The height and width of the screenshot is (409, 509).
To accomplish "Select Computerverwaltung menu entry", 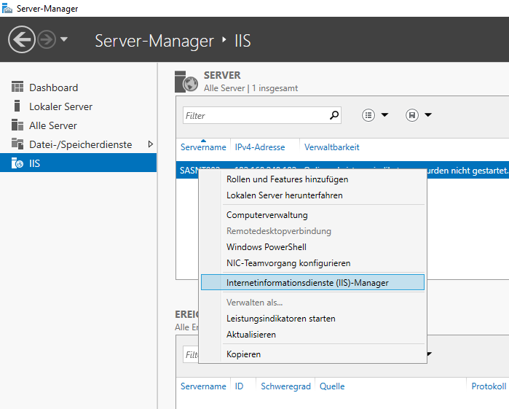I will 267,215.
